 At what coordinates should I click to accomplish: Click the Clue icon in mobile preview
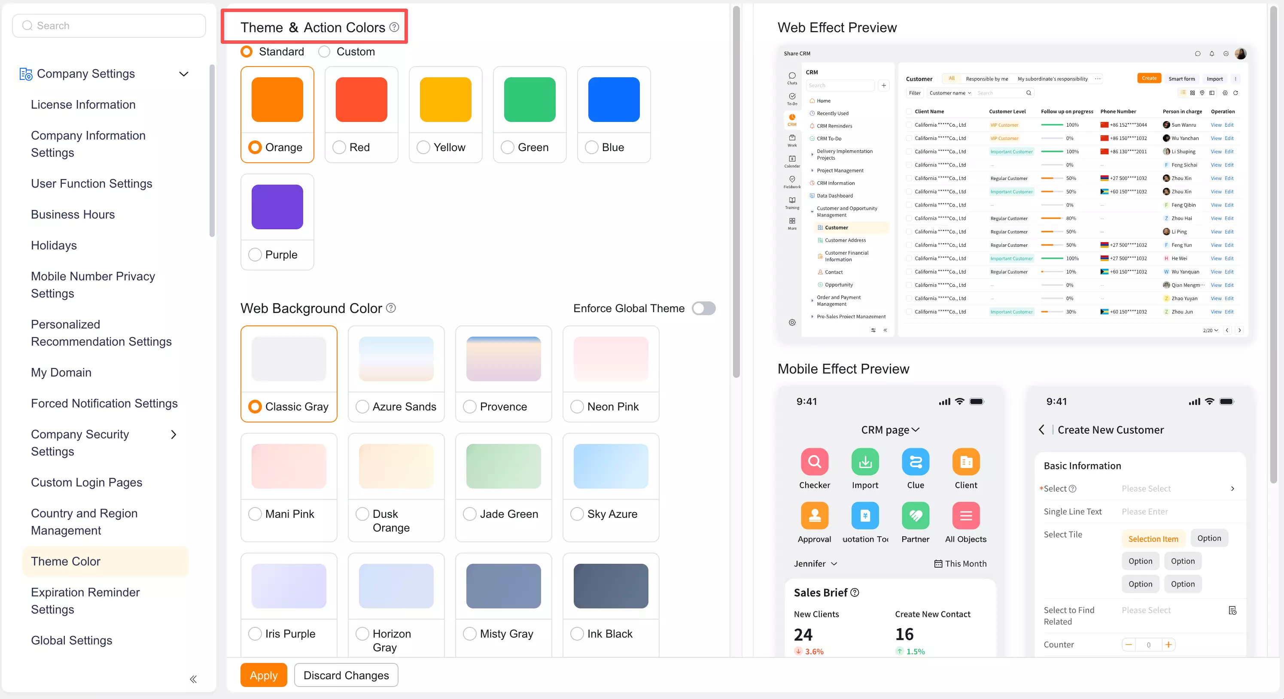click(x=916, y=462)
